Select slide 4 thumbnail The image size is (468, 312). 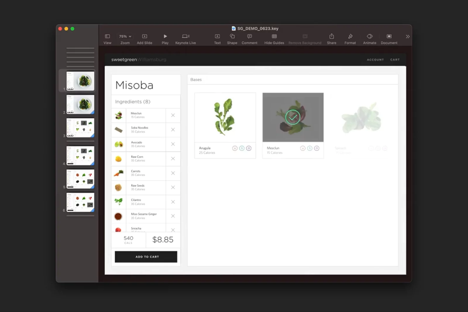(x=80, y=156)
